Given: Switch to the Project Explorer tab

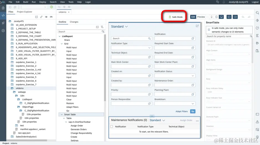Looking at the screenshot, I should pos(25,12).
